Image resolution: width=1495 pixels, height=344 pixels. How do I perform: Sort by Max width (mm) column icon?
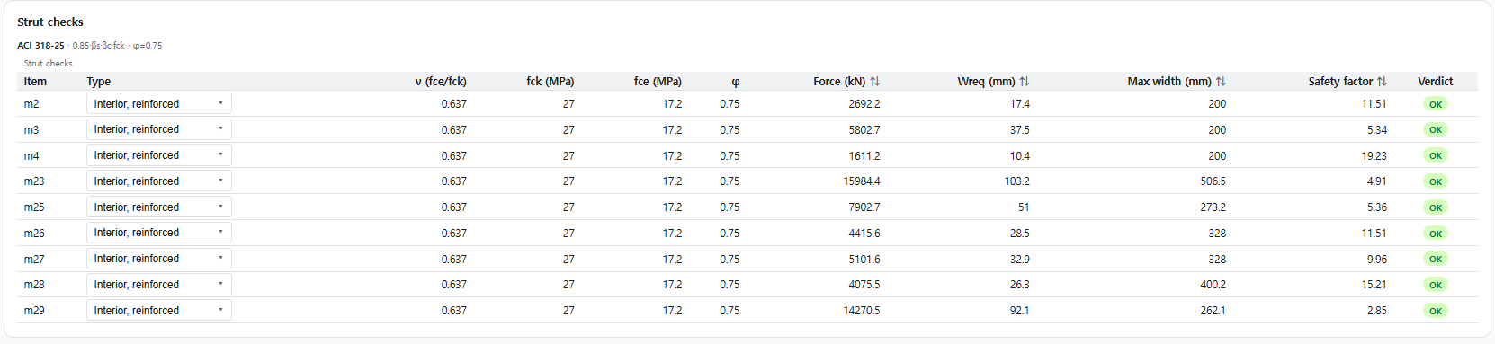tap(1221, 82)
